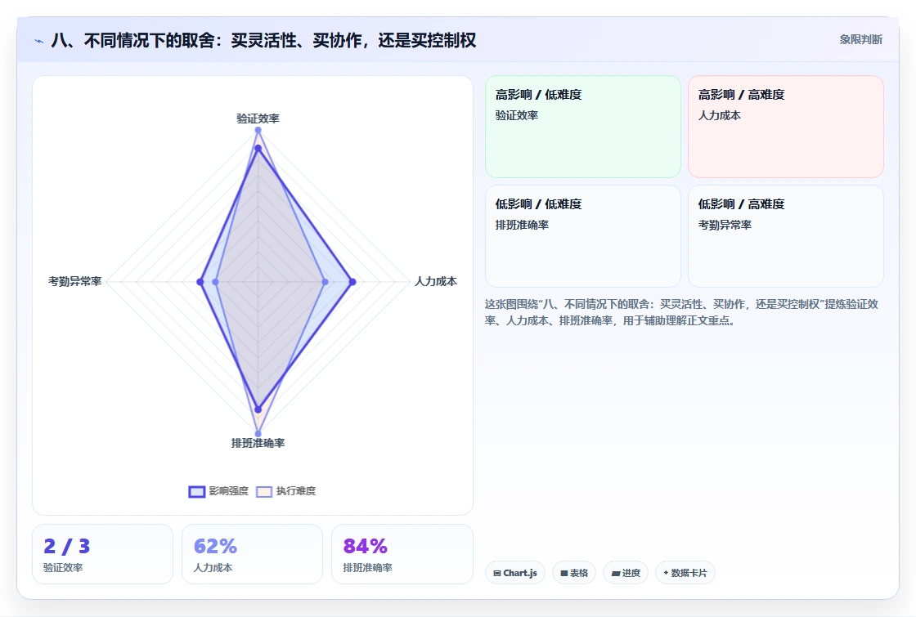Toggle 影响强度 legend swatch
The image size is (916, 617).
point(197,491)
